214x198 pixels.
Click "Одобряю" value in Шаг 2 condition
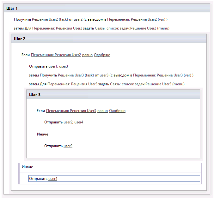point(102,55)
